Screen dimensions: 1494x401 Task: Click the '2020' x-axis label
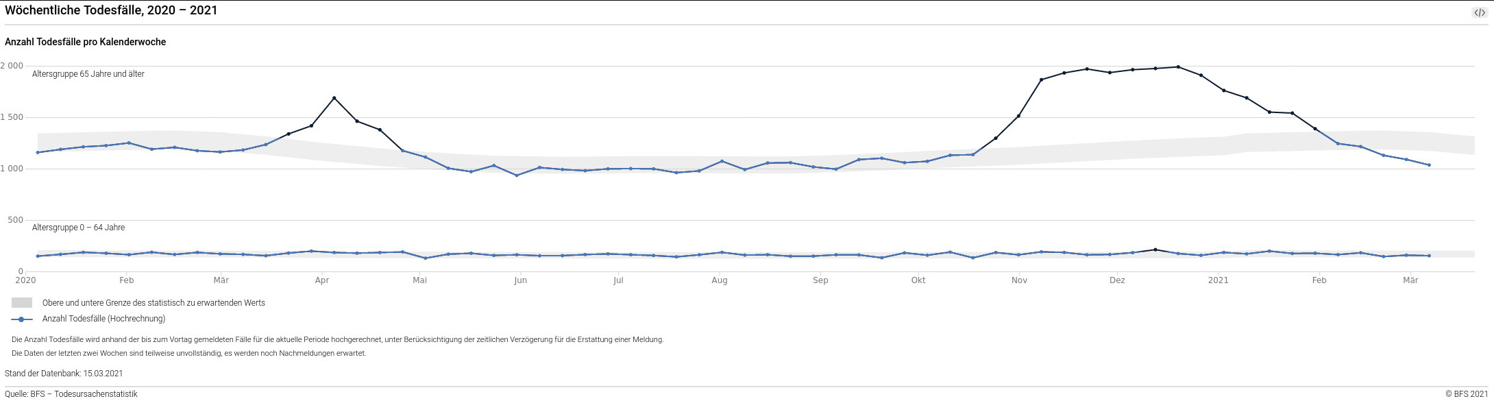coord(25,280)
